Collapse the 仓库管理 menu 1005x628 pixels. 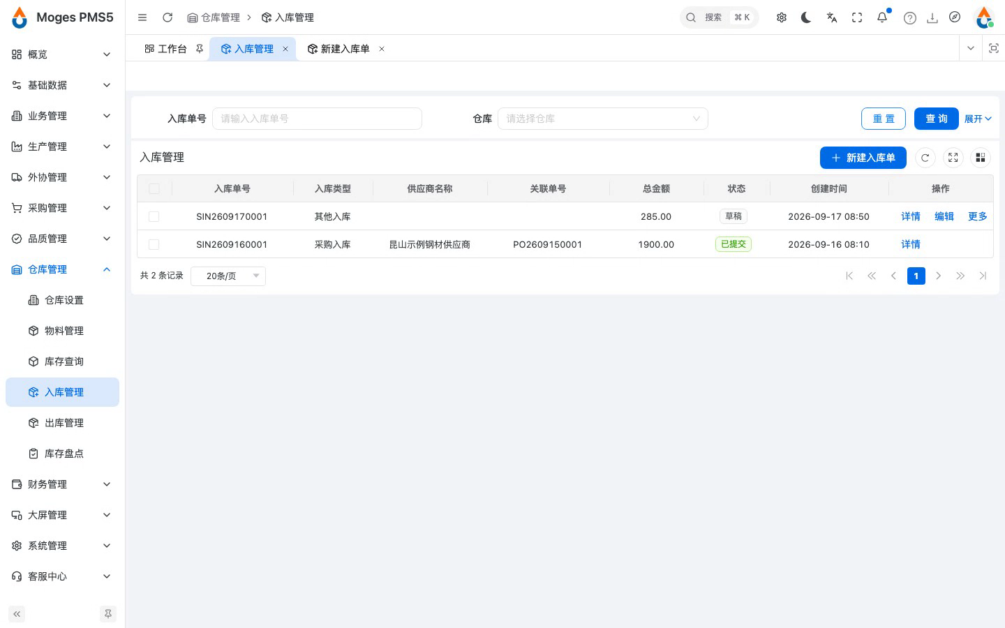[x=62, y=269]
